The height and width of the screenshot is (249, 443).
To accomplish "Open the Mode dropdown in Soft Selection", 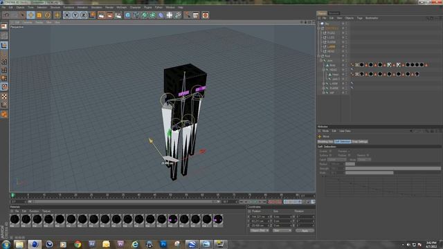I will (x=364, y=160).
